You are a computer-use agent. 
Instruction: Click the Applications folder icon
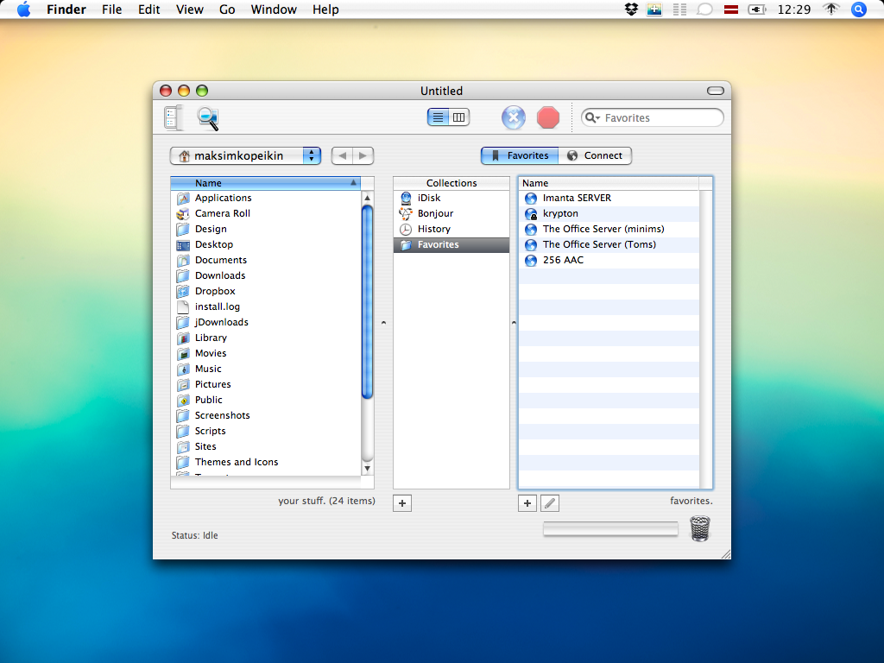click(183, 199)
